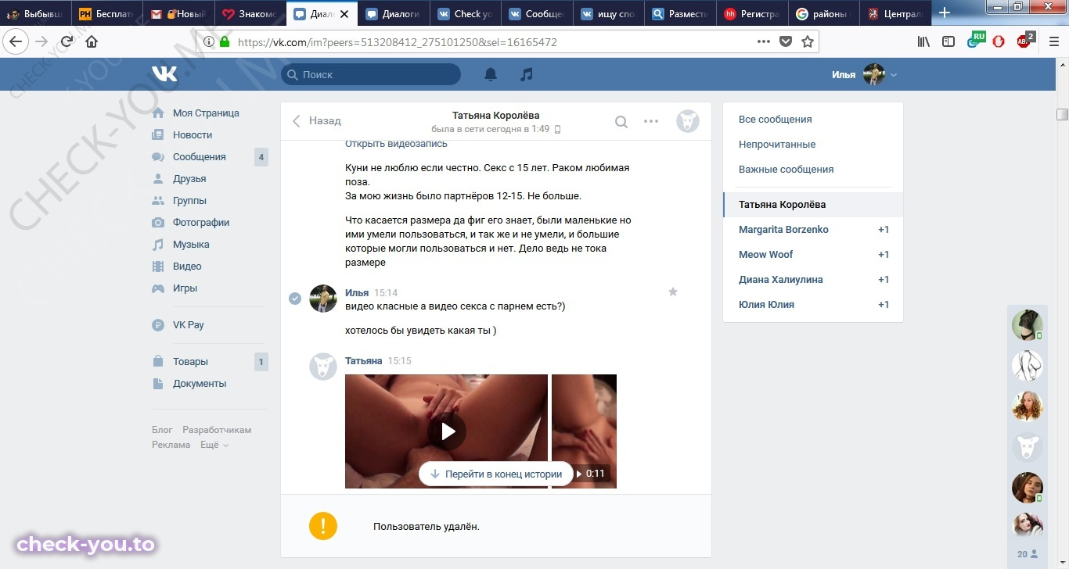Open page actions three-dots in URL bar

[764, 41]
